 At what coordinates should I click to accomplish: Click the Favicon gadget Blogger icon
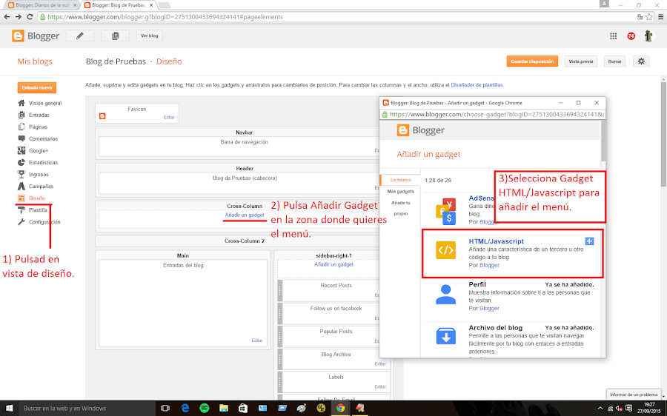[x=102, y=116]
